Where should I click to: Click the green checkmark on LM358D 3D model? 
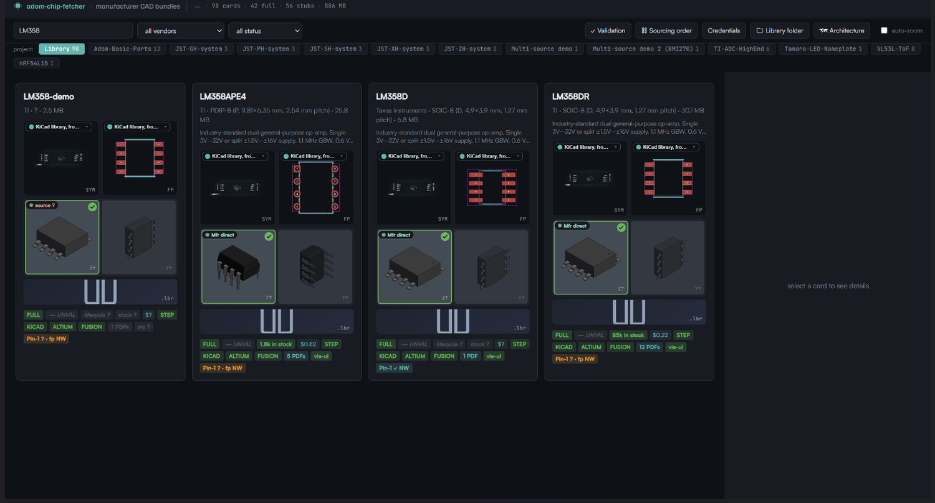pos(445,237)
